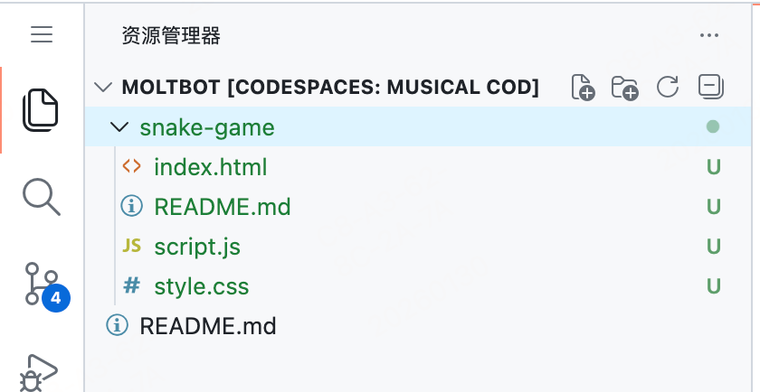Click the New Folder icon
The image size is (760, 392).
pyautogui.click(x=625, y=88)
